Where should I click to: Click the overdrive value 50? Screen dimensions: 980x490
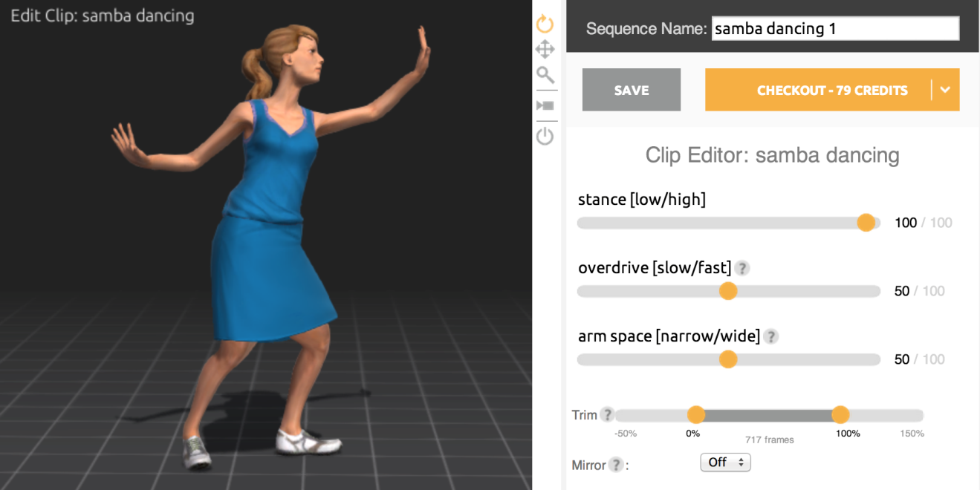pos(902,291)
